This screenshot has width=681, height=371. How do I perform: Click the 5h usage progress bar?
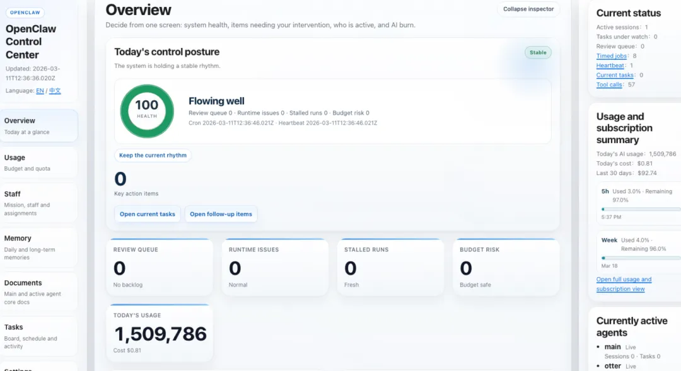641,209
